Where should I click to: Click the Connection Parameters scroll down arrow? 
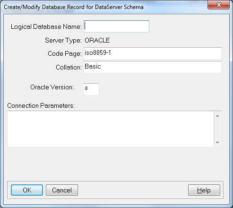[x=217, y=142]
